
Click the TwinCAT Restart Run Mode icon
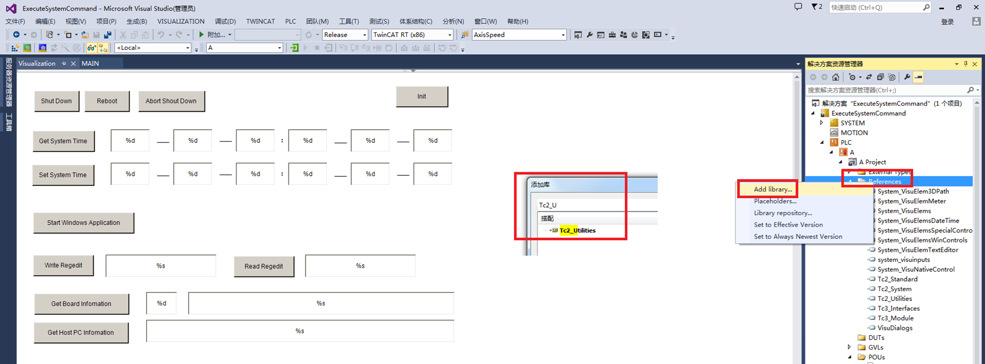tap(27, 48)
